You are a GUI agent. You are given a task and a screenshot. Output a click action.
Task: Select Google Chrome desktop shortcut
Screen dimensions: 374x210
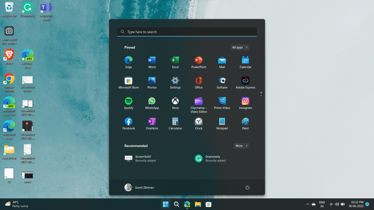click(x=9, y=82)
